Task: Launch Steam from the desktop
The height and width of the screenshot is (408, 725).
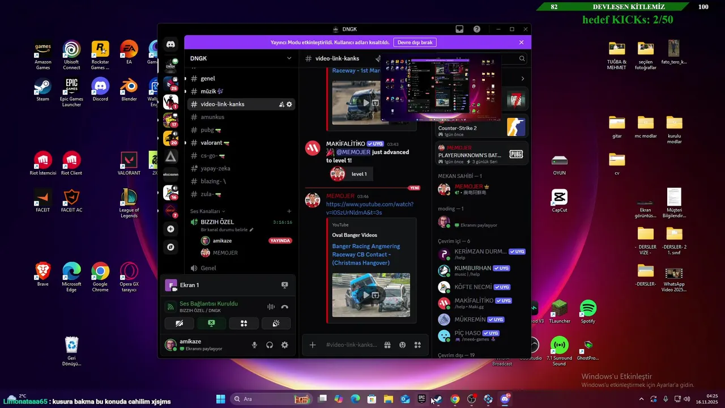Action: coord(43,90)
